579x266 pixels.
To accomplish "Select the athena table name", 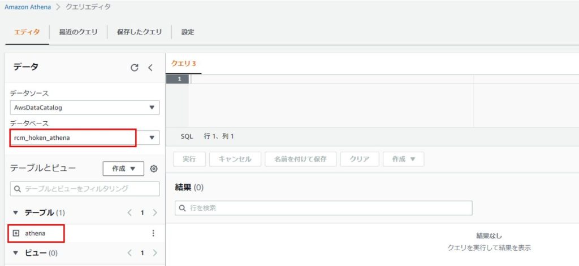I will [35, 233].
